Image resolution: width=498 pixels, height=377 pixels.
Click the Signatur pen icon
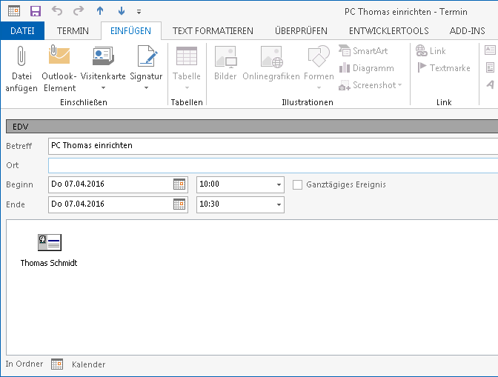pos(146,57)
